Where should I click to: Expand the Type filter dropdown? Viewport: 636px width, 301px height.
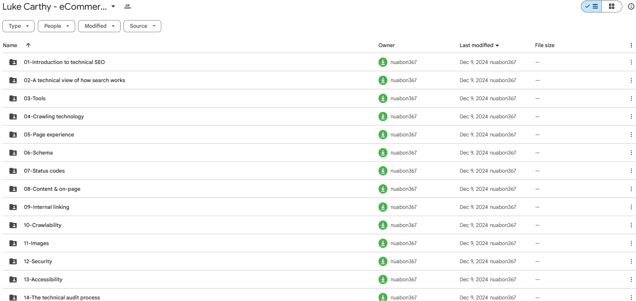pyautogui.click(x=19, y=26)
